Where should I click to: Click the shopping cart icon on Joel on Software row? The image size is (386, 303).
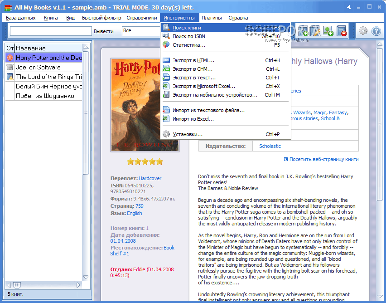tap(10, 67)
